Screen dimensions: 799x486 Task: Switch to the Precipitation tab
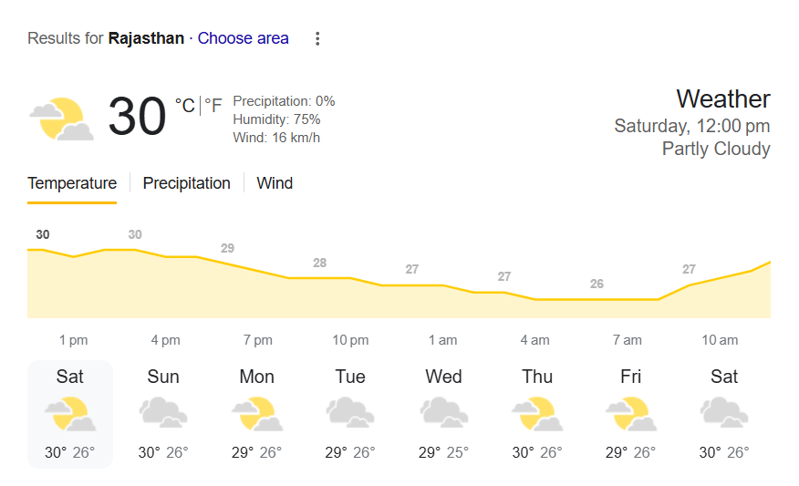(186, 183)
